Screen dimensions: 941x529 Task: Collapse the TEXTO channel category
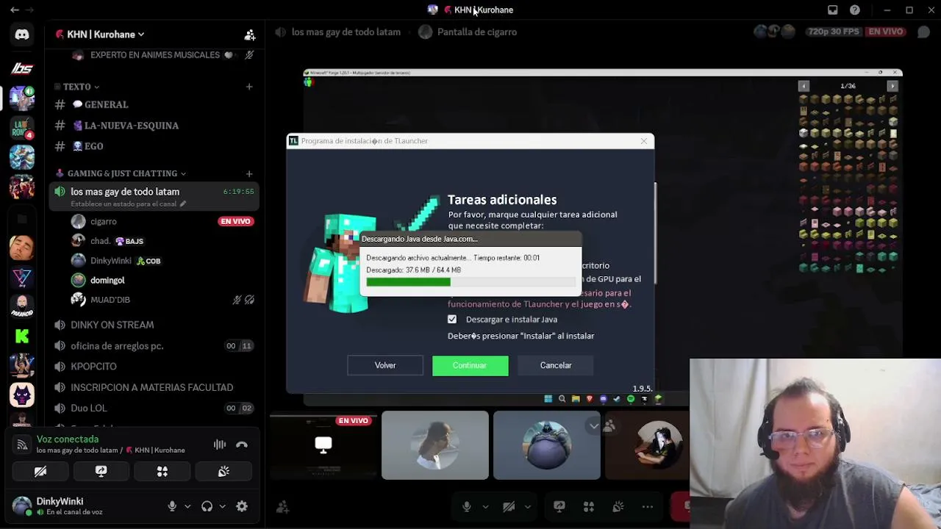81,87
